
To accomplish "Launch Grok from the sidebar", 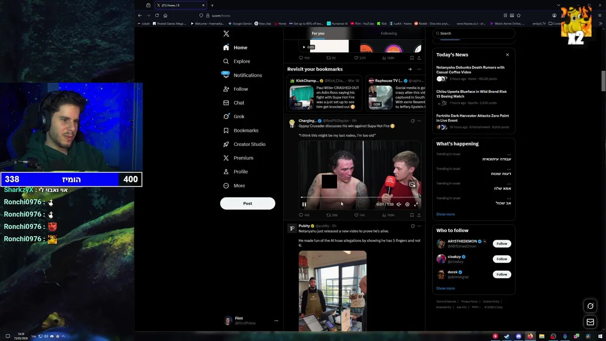I will click(234, 117).
